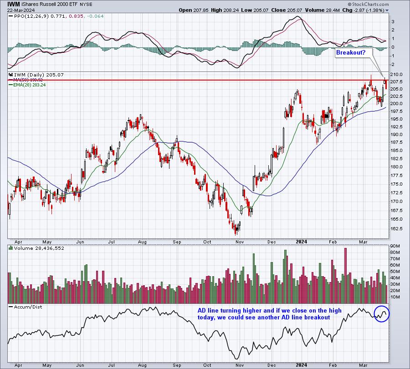Click the blue down arrow beside Chg

(387, 10)
